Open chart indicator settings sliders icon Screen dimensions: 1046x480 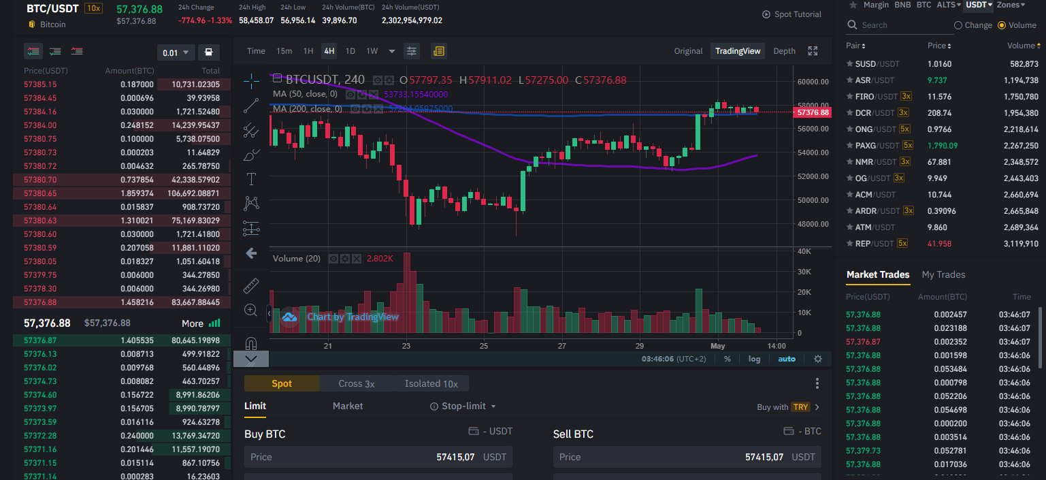click(411, 51)
